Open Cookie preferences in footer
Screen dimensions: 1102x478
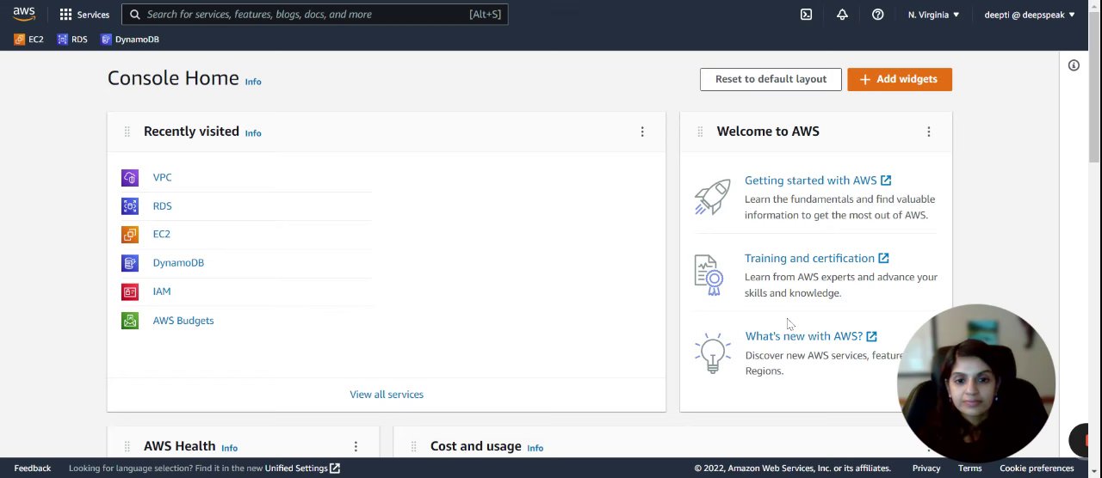(x=1037, y=469)
